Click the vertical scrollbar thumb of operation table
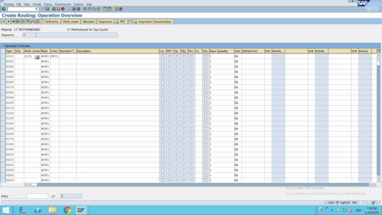382x215 pixels. pyautogui.click(x=378, y=63)
